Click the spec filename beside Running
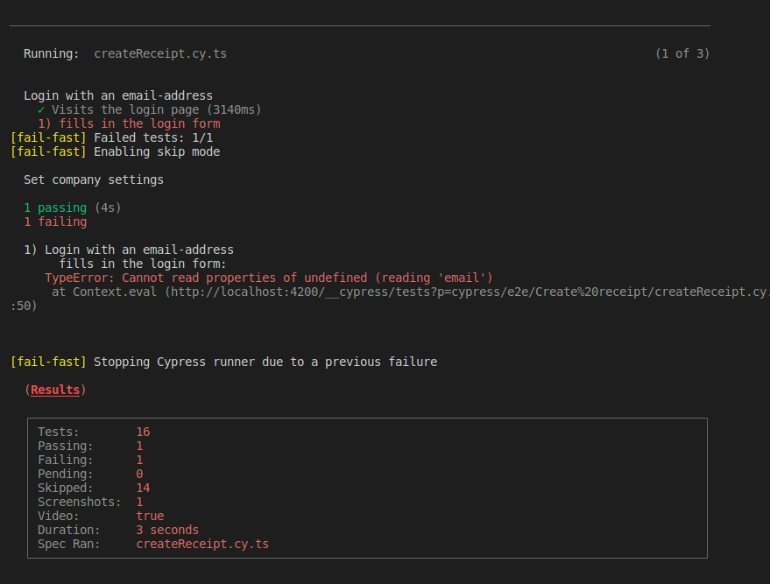 pos(160,53)
